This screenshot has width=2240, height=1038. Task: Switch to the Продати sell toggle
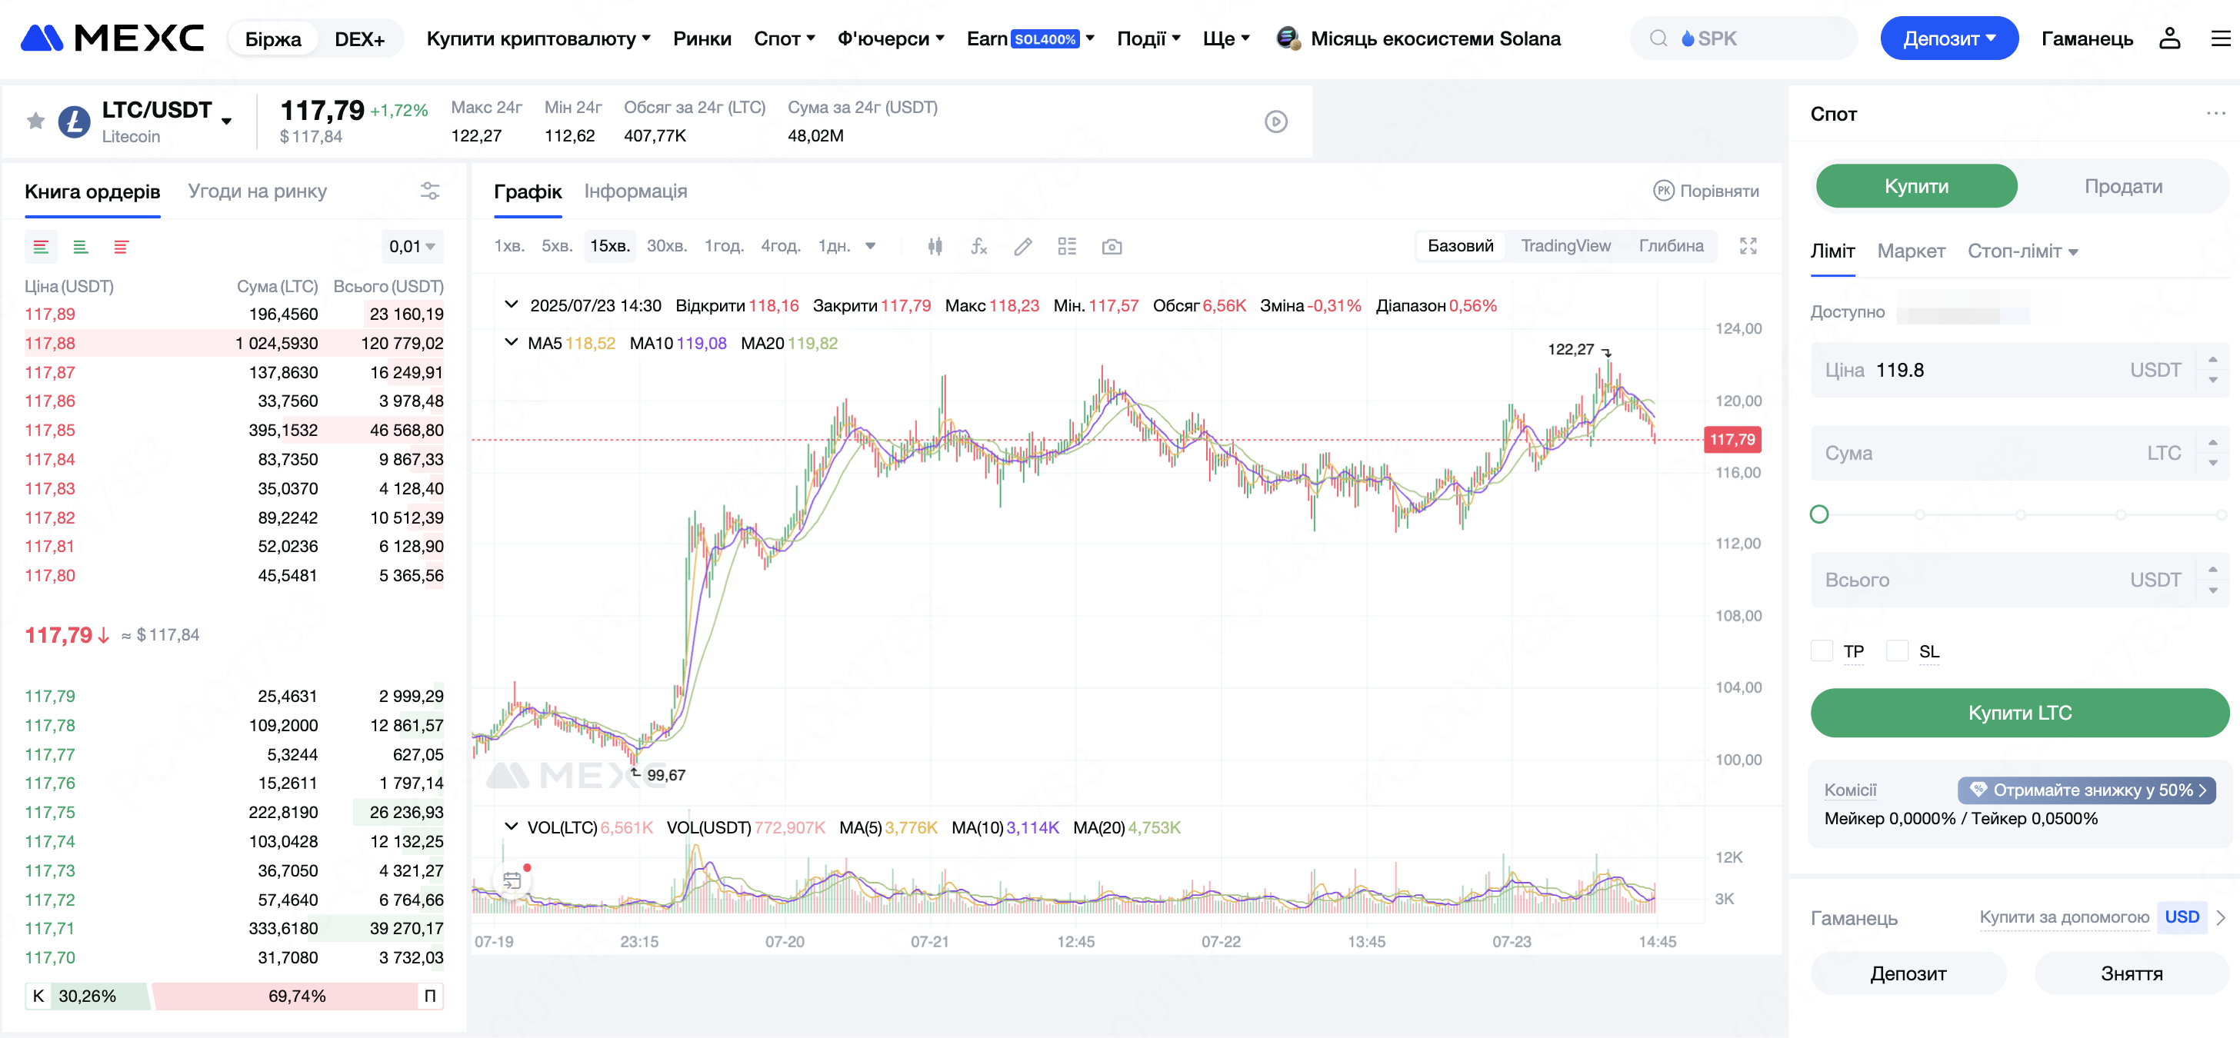click(2122, 186)
